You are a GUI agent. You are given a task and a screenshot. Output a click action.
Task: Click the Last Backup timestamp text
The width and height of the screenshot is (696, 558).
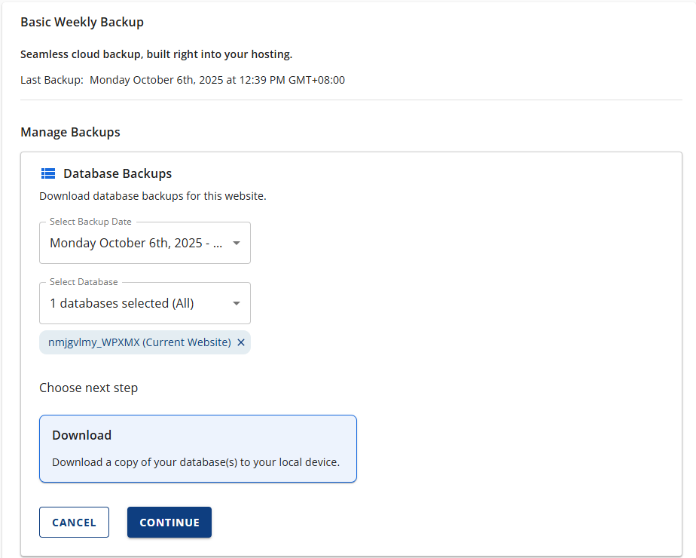[x=217, y=80]
